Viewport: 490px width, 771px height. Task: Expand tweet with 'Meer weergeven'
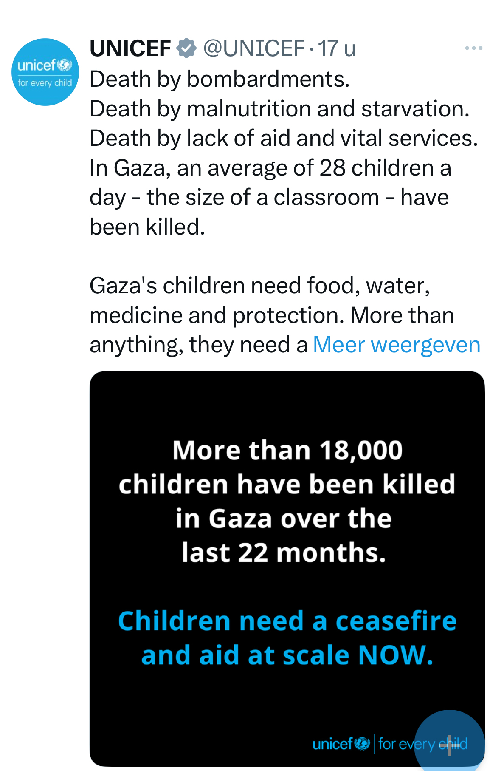(x=397, y=345)
